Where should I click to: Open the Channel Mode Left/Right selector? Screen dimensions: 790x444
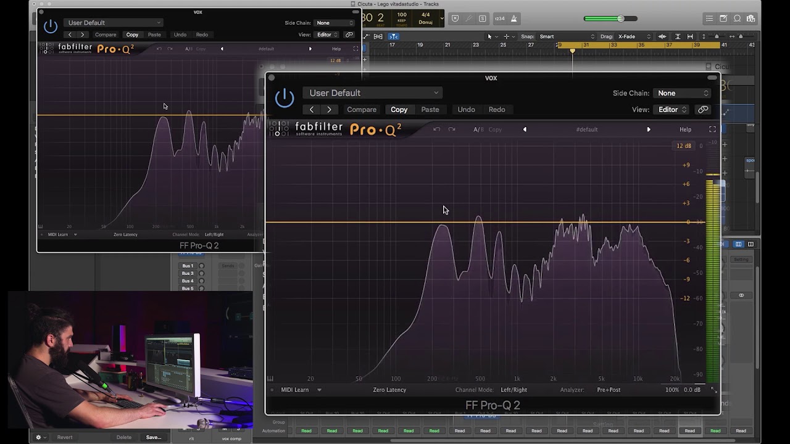tap(513, 390)
